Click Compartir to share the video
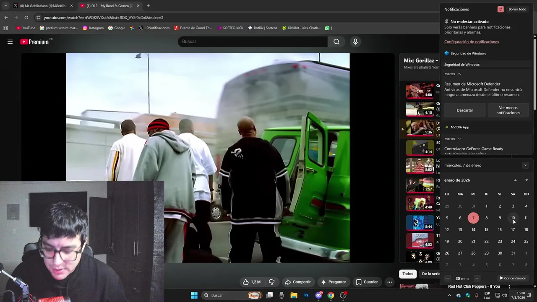 click(297, 282)
